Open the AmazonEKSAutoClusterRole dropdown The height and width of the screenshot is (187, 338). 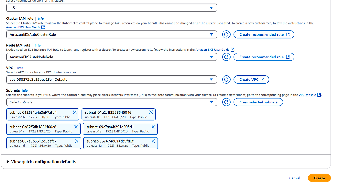pos(111,34)
